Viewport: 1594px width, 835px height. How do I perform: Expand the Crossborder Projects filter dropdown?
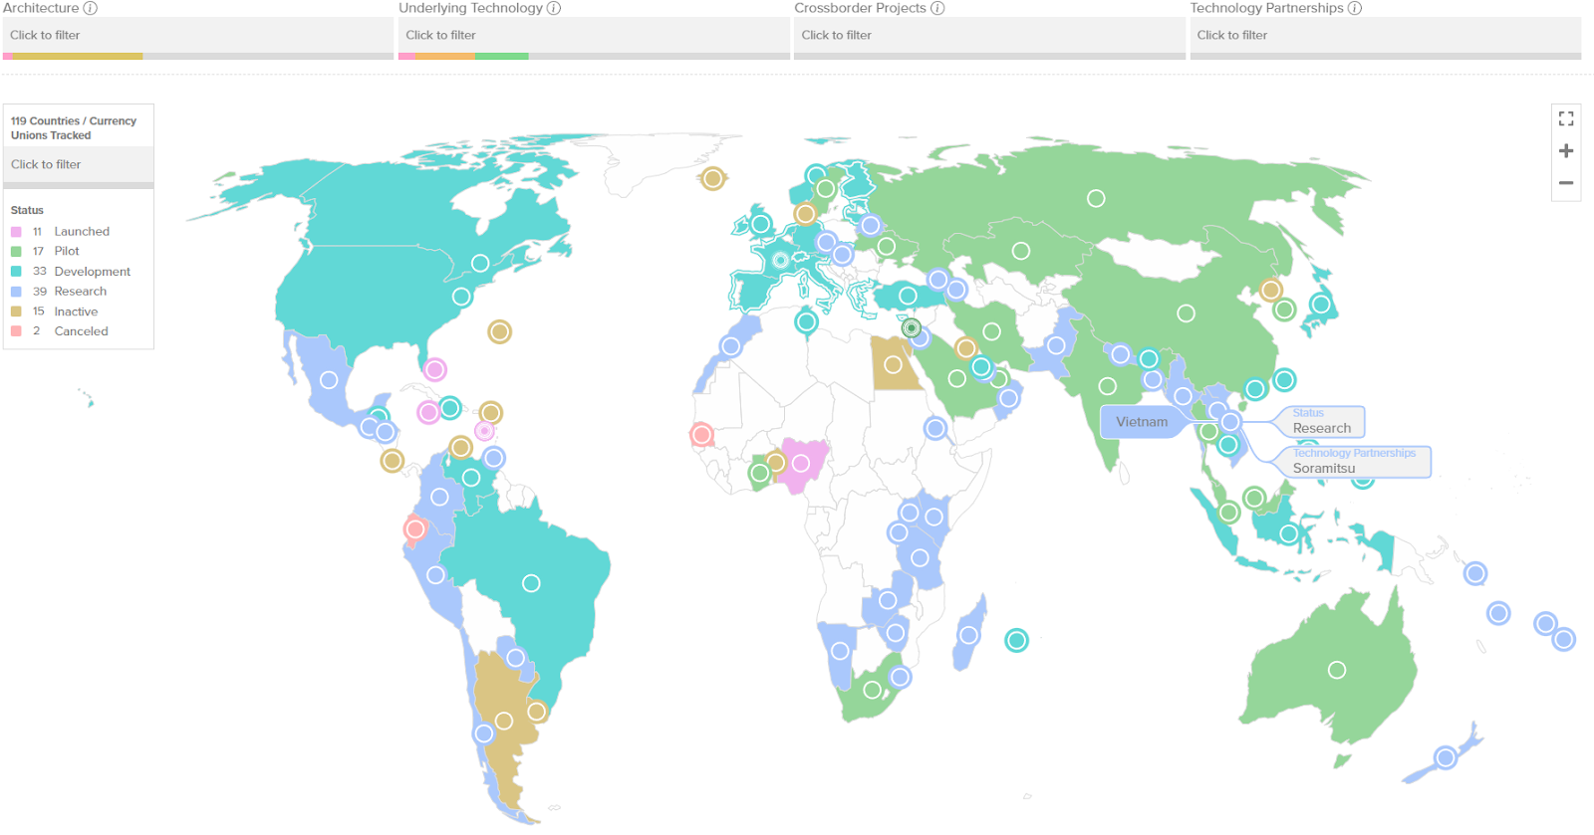click(x=989, y=35)
